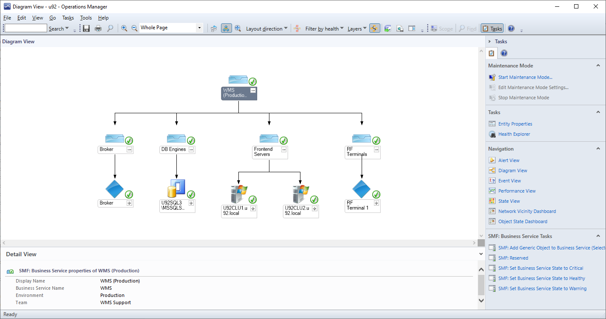The width and height of the screenshot is (606, 319).
Task: Open the Edit menu
Action: pos(22,18)
